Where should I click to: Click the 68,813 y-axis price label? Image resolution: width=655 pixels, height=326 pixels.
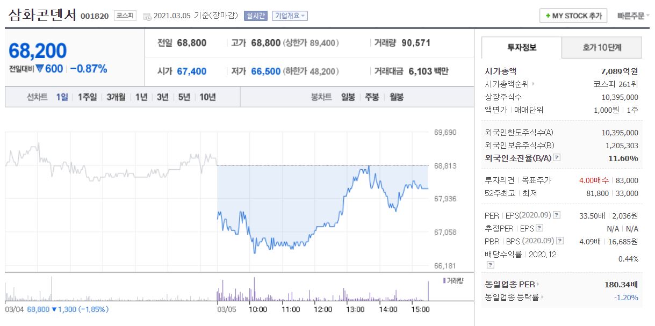[x=445, y=166]
